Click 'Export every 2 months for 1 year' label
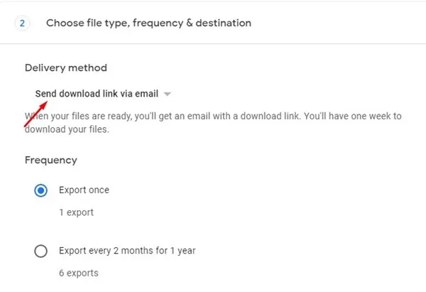 click(x=127, y=250)
